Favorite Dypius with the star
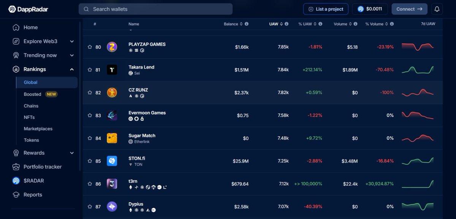 point(90,206)
